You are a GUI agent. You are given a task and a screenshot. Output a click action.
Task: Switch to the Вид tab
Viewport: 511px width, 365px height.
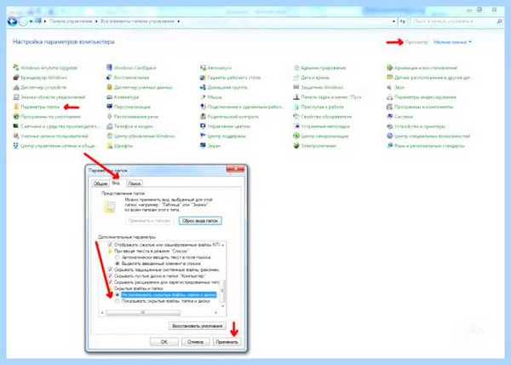click(116, 183)
